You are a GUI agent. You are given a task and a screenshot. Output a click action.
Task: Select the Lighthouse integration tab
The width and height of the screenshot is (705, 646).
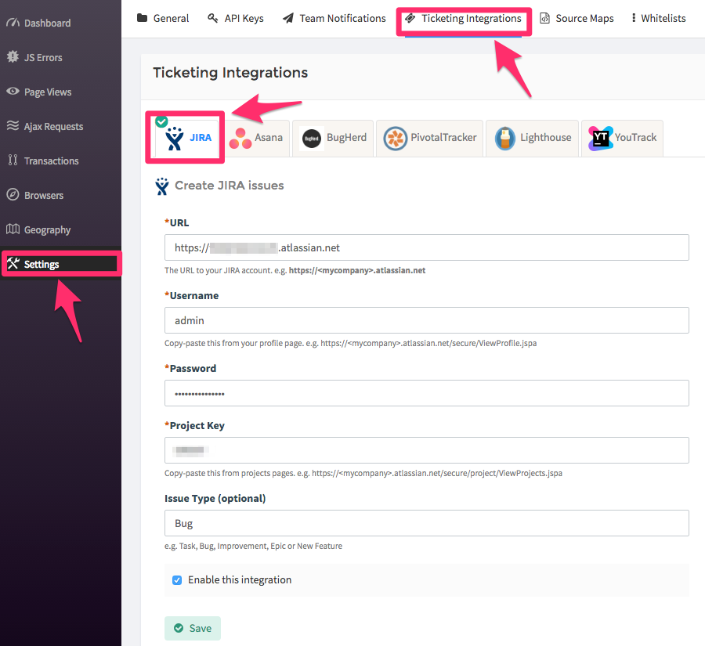[x=533, y=138]
